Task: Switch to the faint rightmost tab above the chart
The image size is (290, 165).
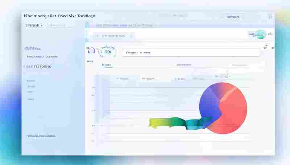Action: tap(239, 65)
